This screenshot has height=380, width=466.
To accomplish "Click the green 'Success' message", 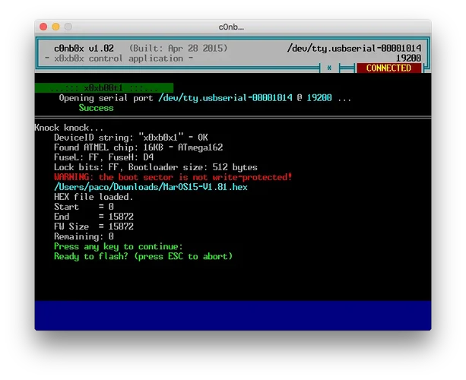I will 96,108.
